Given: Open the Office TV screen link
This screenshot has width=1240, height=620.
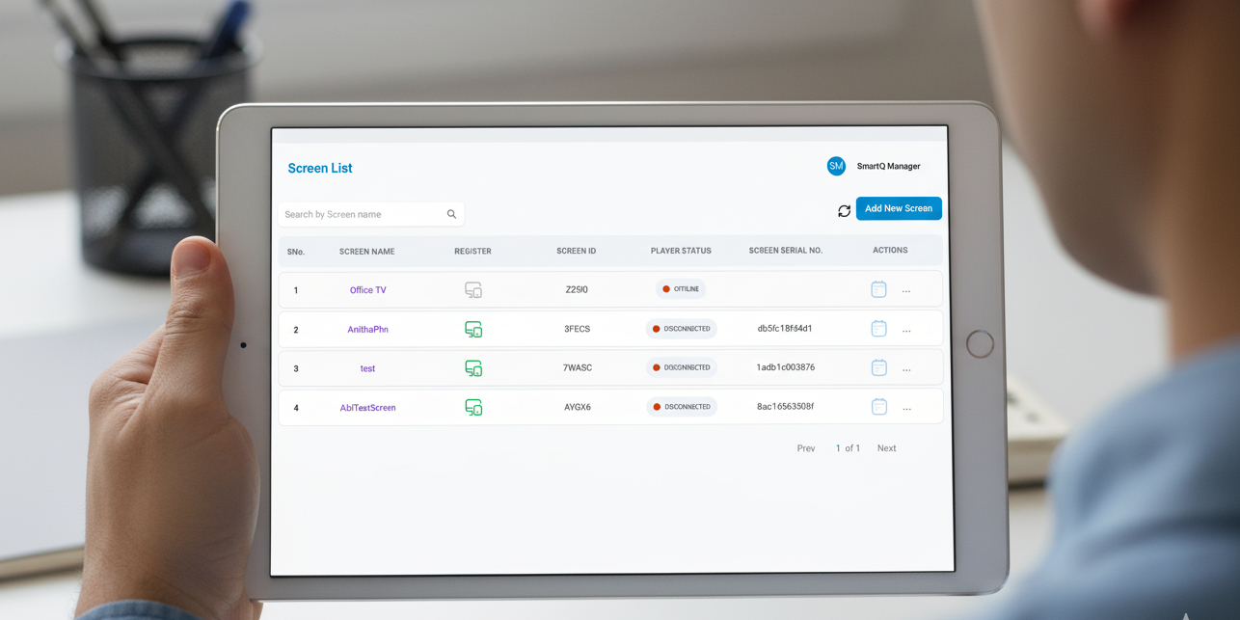Looking at the screenshot, I should coord(367,290).
